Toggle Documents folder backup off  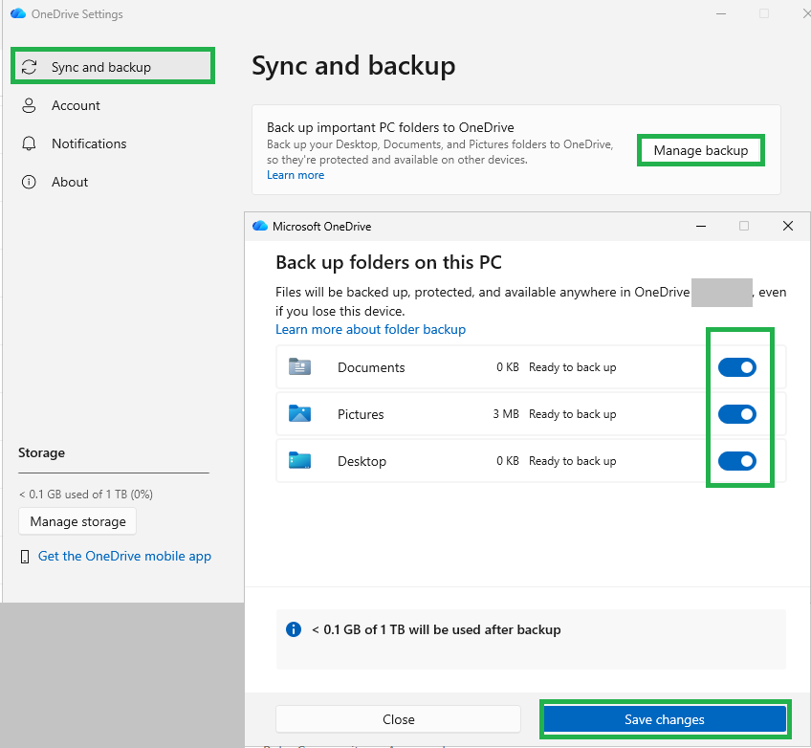coord(737,367)
